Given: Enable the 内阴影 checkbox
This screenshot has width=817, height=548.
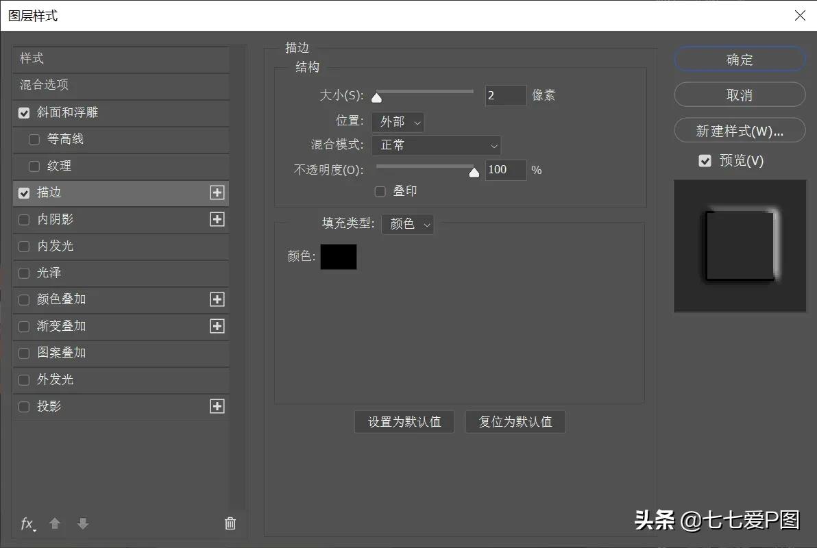Looking at the screenshot, I should 24,220.
